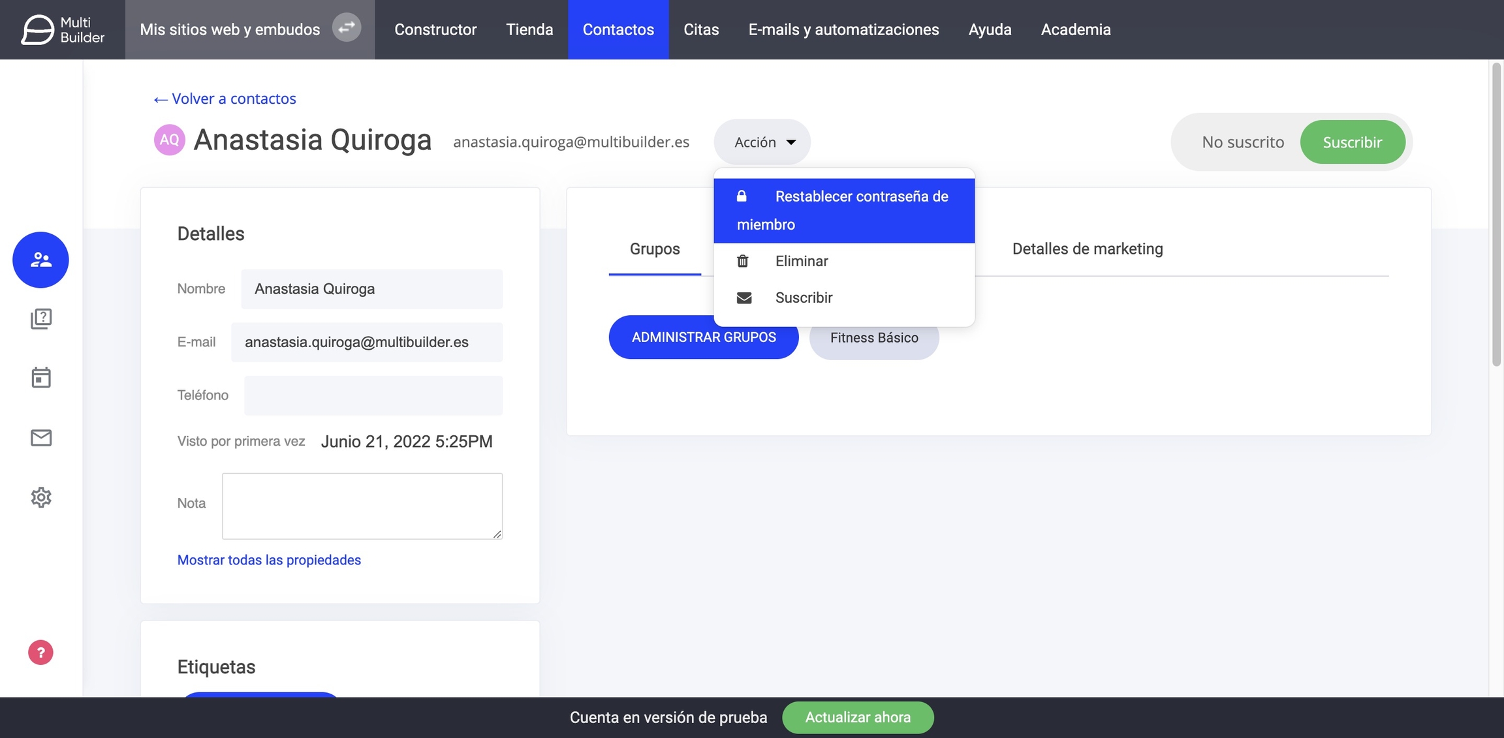Screen dimensions: 1504x738
Task: Open the Grupos tab
Action: (655, 249)
